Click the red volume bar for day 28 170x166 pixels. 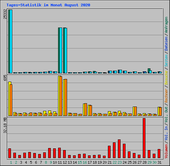(144, 138)
